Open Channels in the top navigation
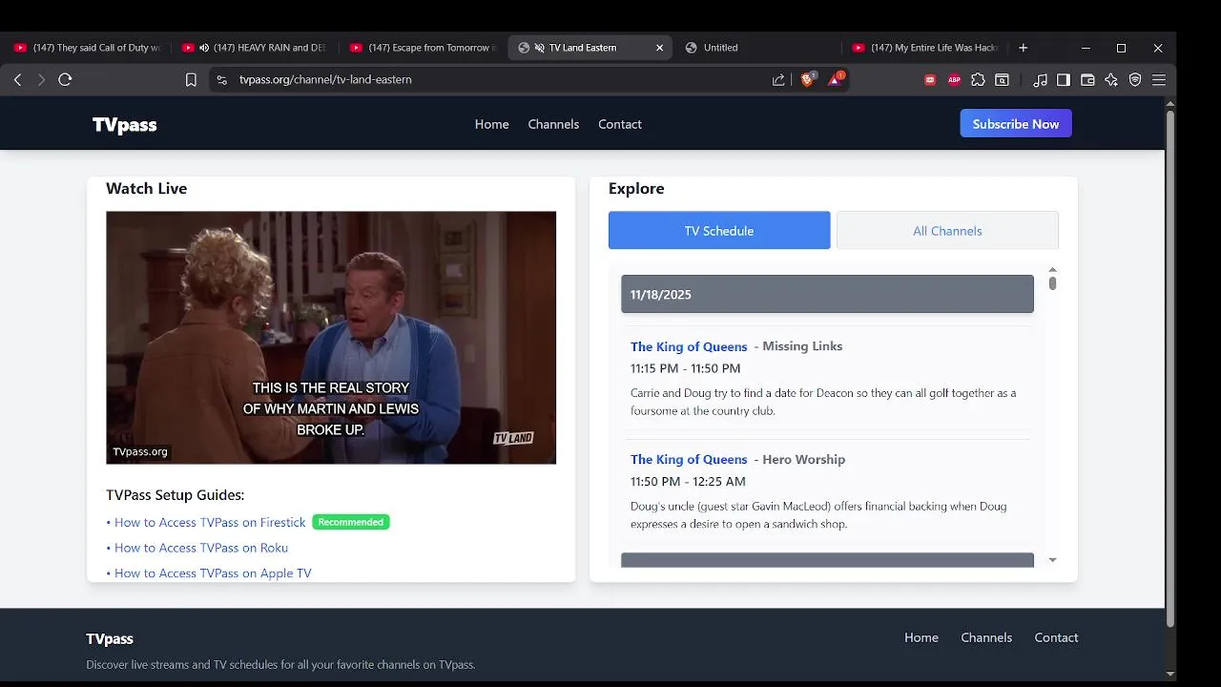Image resolution: width=1221 pixels, height=687 pixels. 553,124
